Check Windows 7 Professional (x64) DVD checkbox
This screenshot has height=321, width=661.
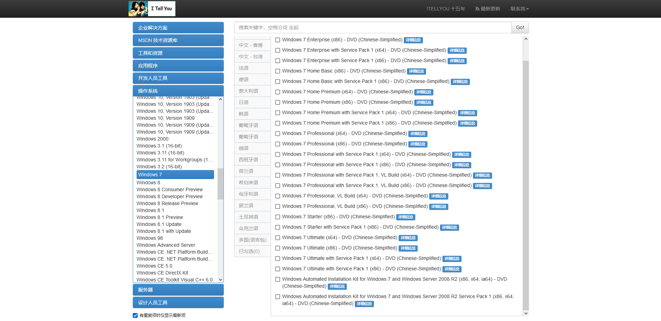tap(278, 134)
